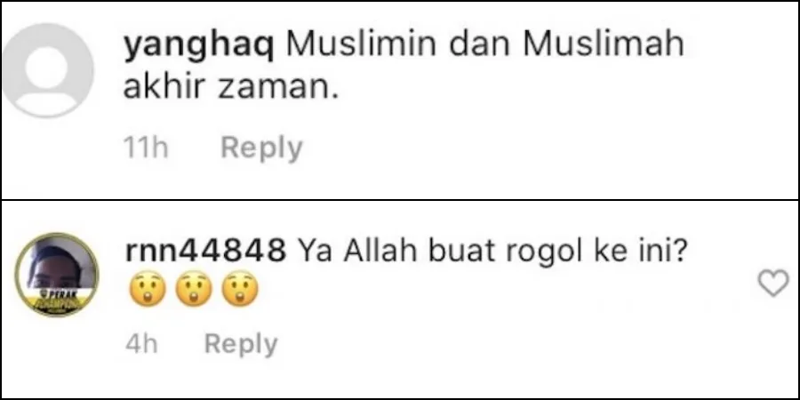
Task: Reply to yanghaq's comment
Action: [x=261, y=148]
